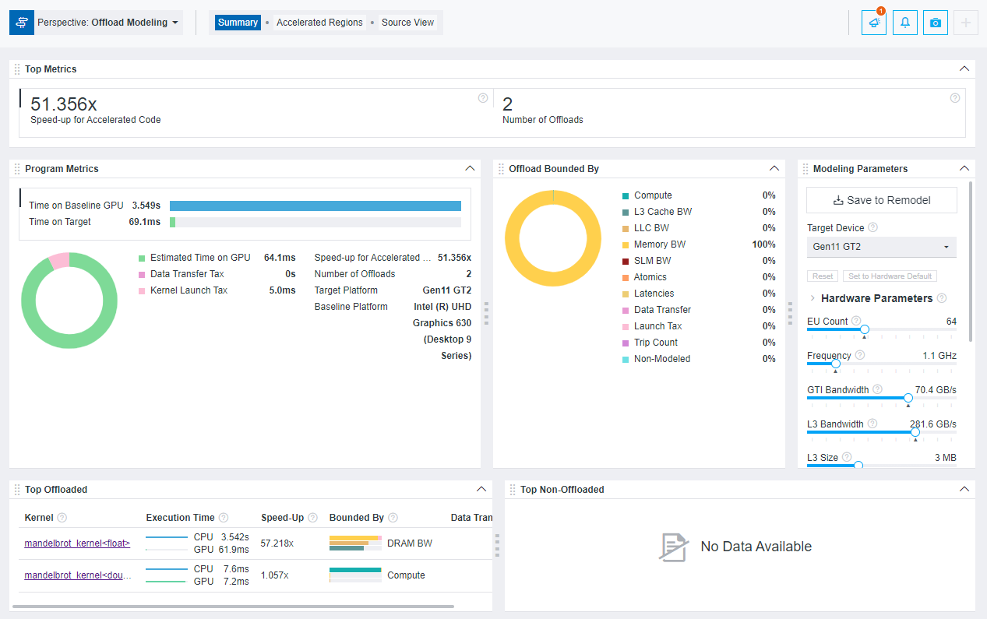Viewport: 987px width, 619px height.
Task: Collapse the Program Metrics panel
Action: tap(470, 168)
